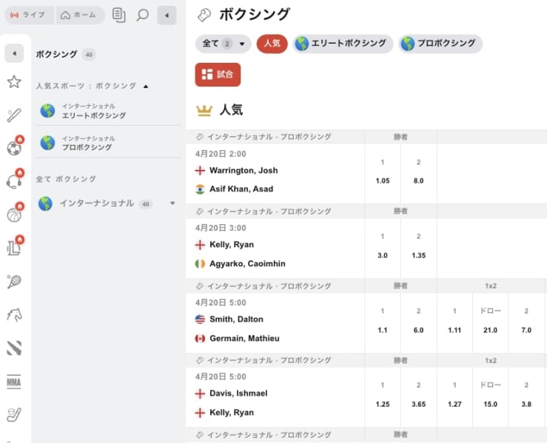The height and width of the screenshot is (443, 547).
Task: Open the ライブ (Live) tab
Action: point(30,15)
